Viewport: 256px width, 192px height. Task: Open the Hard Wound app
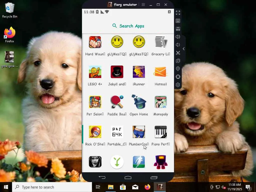point(95,42)
